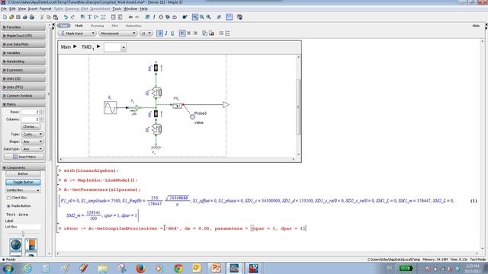The image size is (488, 274).
Task: Collapse the Components palette
Action: coord(24,167)
